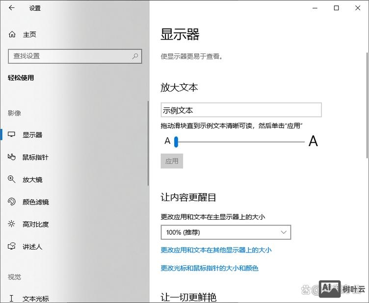Minimize the 设置 window
Viewport: 369px width, 303px height.
coord(315,8)
